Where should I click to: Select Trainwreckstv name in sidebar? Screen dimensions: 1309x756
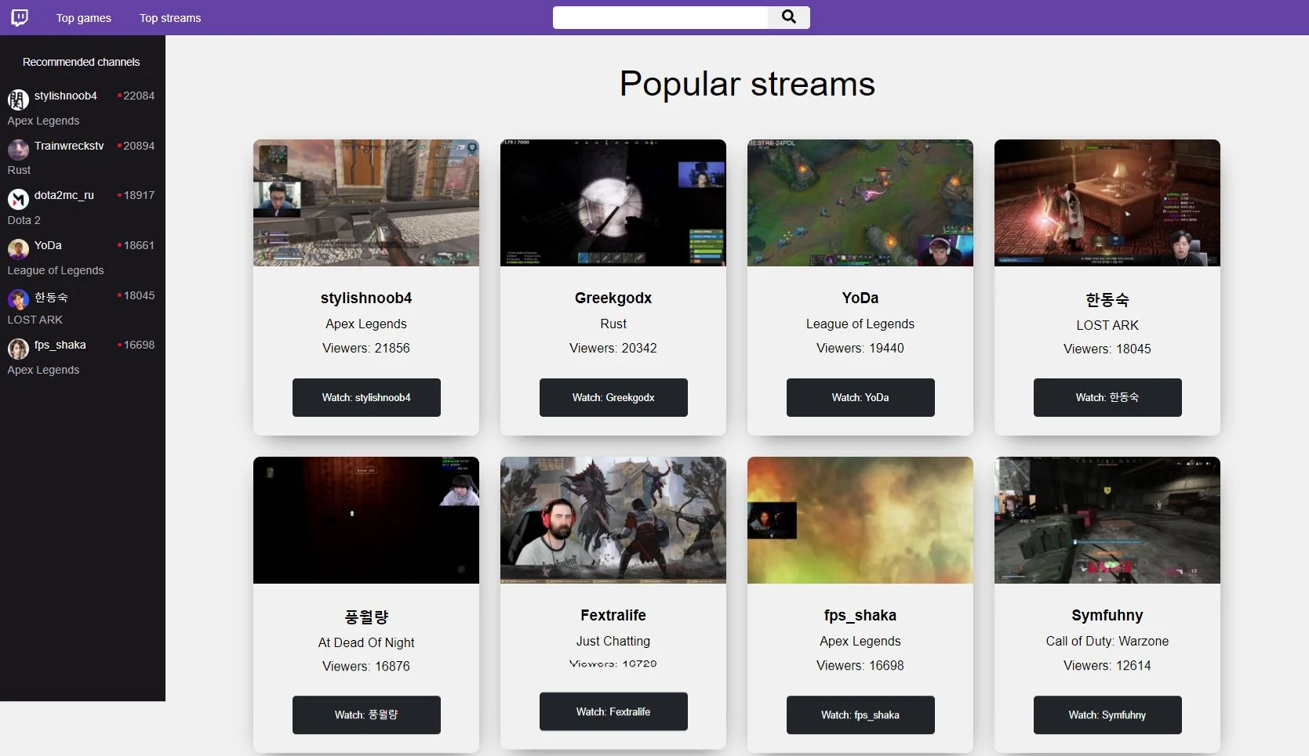(69, 146)
